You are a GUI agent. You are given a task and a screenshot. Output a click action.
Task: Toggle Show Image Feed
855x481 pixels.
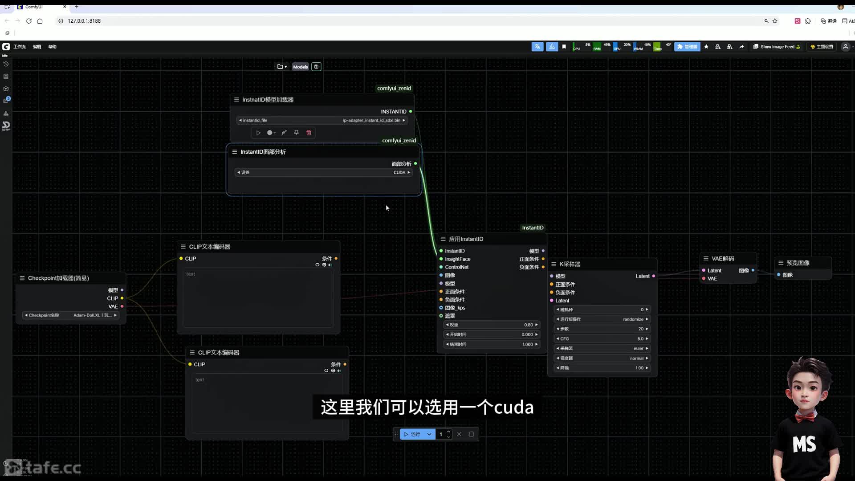[x=777, y=47]
